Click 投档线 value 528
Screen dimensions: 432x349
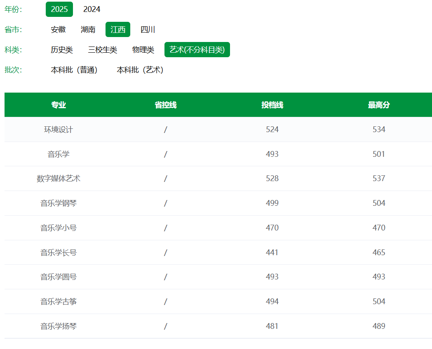pyautogui.click(x=272, y=178)
